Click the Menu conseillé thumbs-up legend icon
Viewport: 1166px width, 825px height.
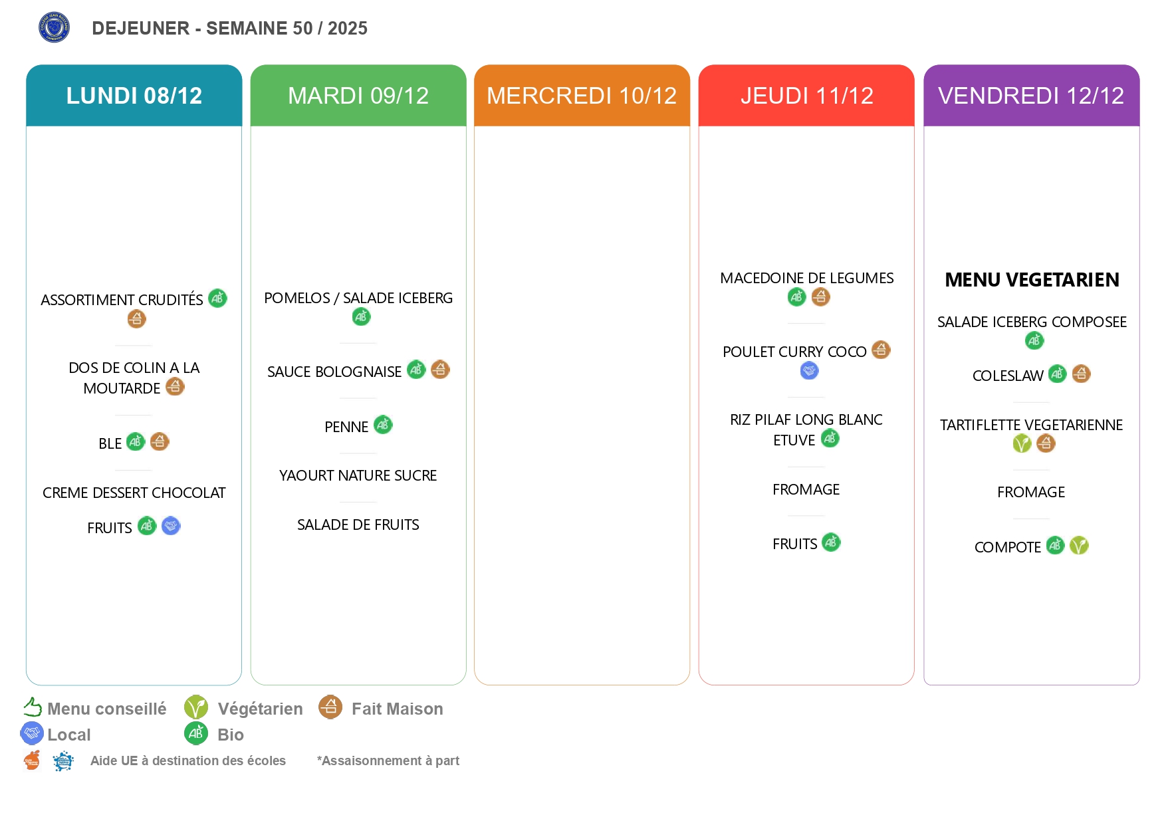(32, 707)
